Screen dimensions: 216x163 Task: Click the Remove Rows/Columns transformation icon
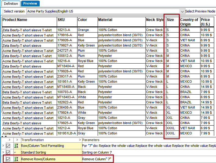16,159
